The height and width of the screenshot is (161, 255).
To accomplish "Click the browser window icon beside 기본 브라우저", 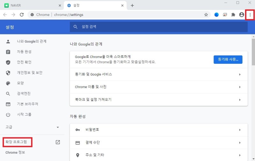I will pyautogui.click(x=8, y=104).
